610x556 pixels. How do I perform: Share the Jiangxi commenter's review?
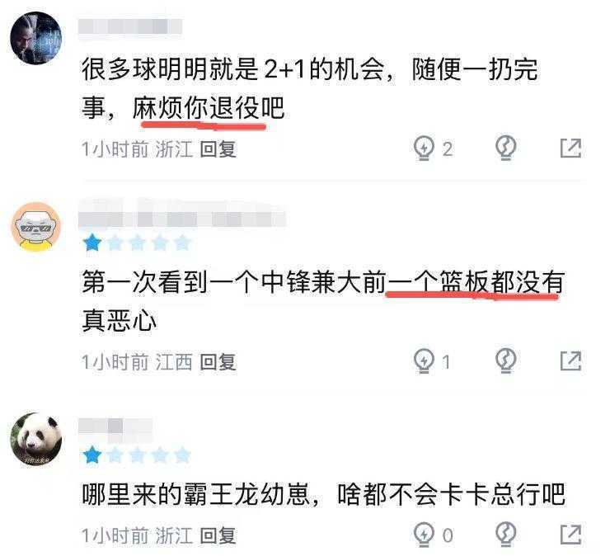tap(570, 360)
